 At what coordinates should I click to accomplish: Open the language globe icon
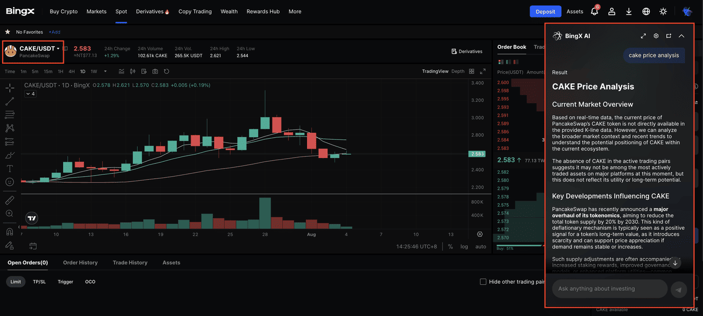click(x=646, y=12)
